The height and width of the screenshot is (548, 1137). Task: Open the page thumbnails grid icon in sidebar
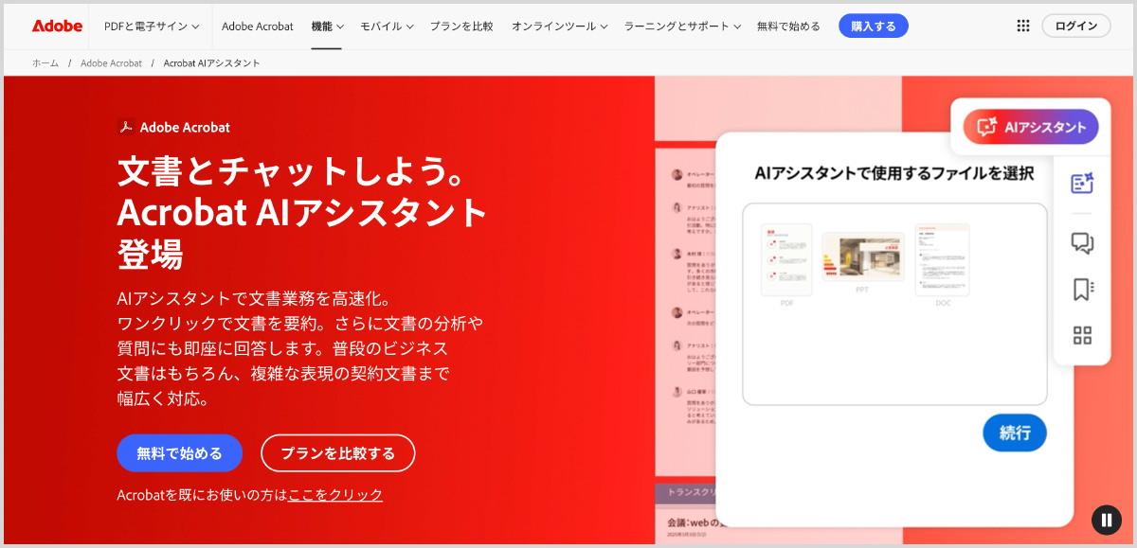[x=1081, y=335]
